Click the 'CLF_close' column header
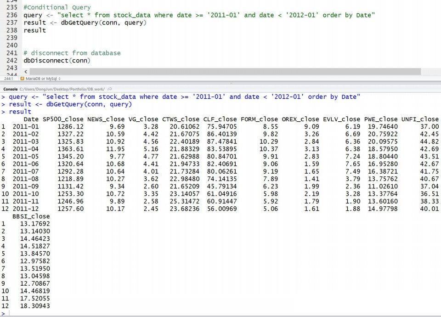The image size is (441, 317). coord(220,119)
